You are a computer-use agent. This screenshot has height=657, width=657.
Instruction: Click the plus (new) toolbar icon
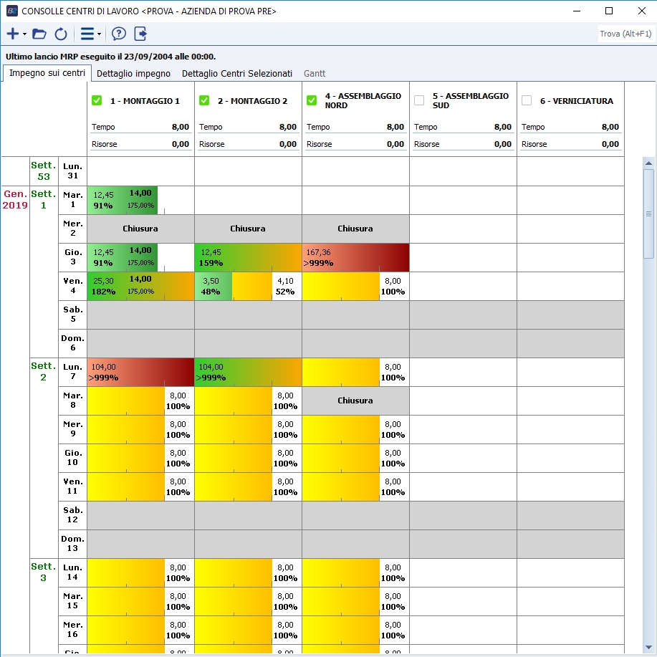pyautogui.click(x=12, y=34)
